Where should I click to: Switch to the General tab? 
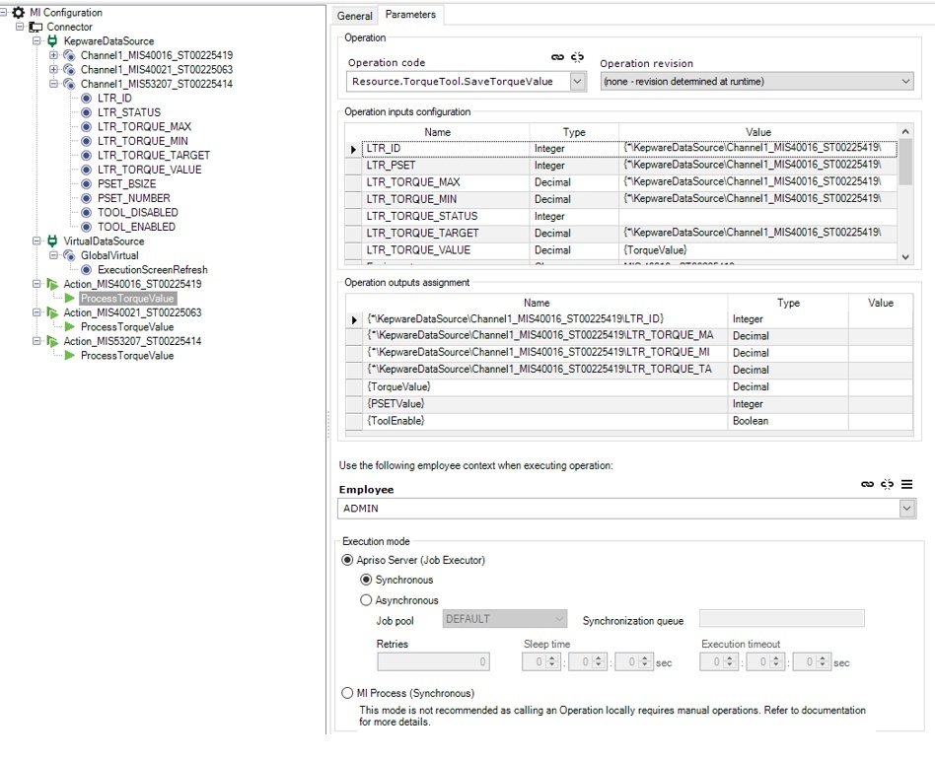click(355, 16)
